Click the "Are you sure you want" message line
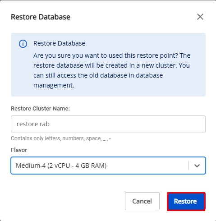This screenshot has height=221, width=216. tap(112, 55)
